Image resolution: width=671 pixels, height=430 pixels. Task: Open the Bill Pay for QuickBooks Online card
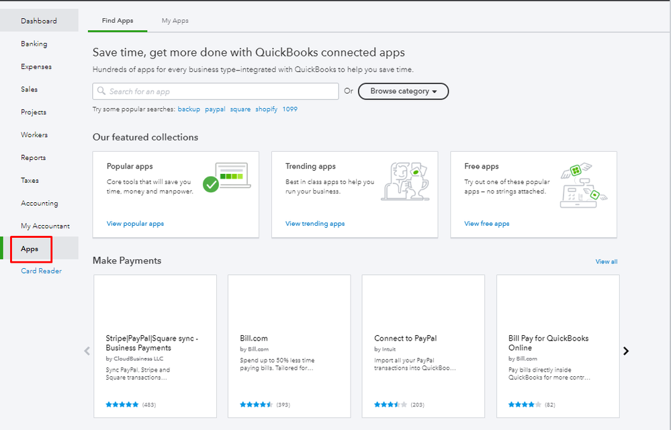[557, 346]
